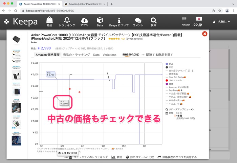The image size is (237, 163).
Task: Open the 統計 statistics button
Action: pyautogui.click(x=117, y=157)
